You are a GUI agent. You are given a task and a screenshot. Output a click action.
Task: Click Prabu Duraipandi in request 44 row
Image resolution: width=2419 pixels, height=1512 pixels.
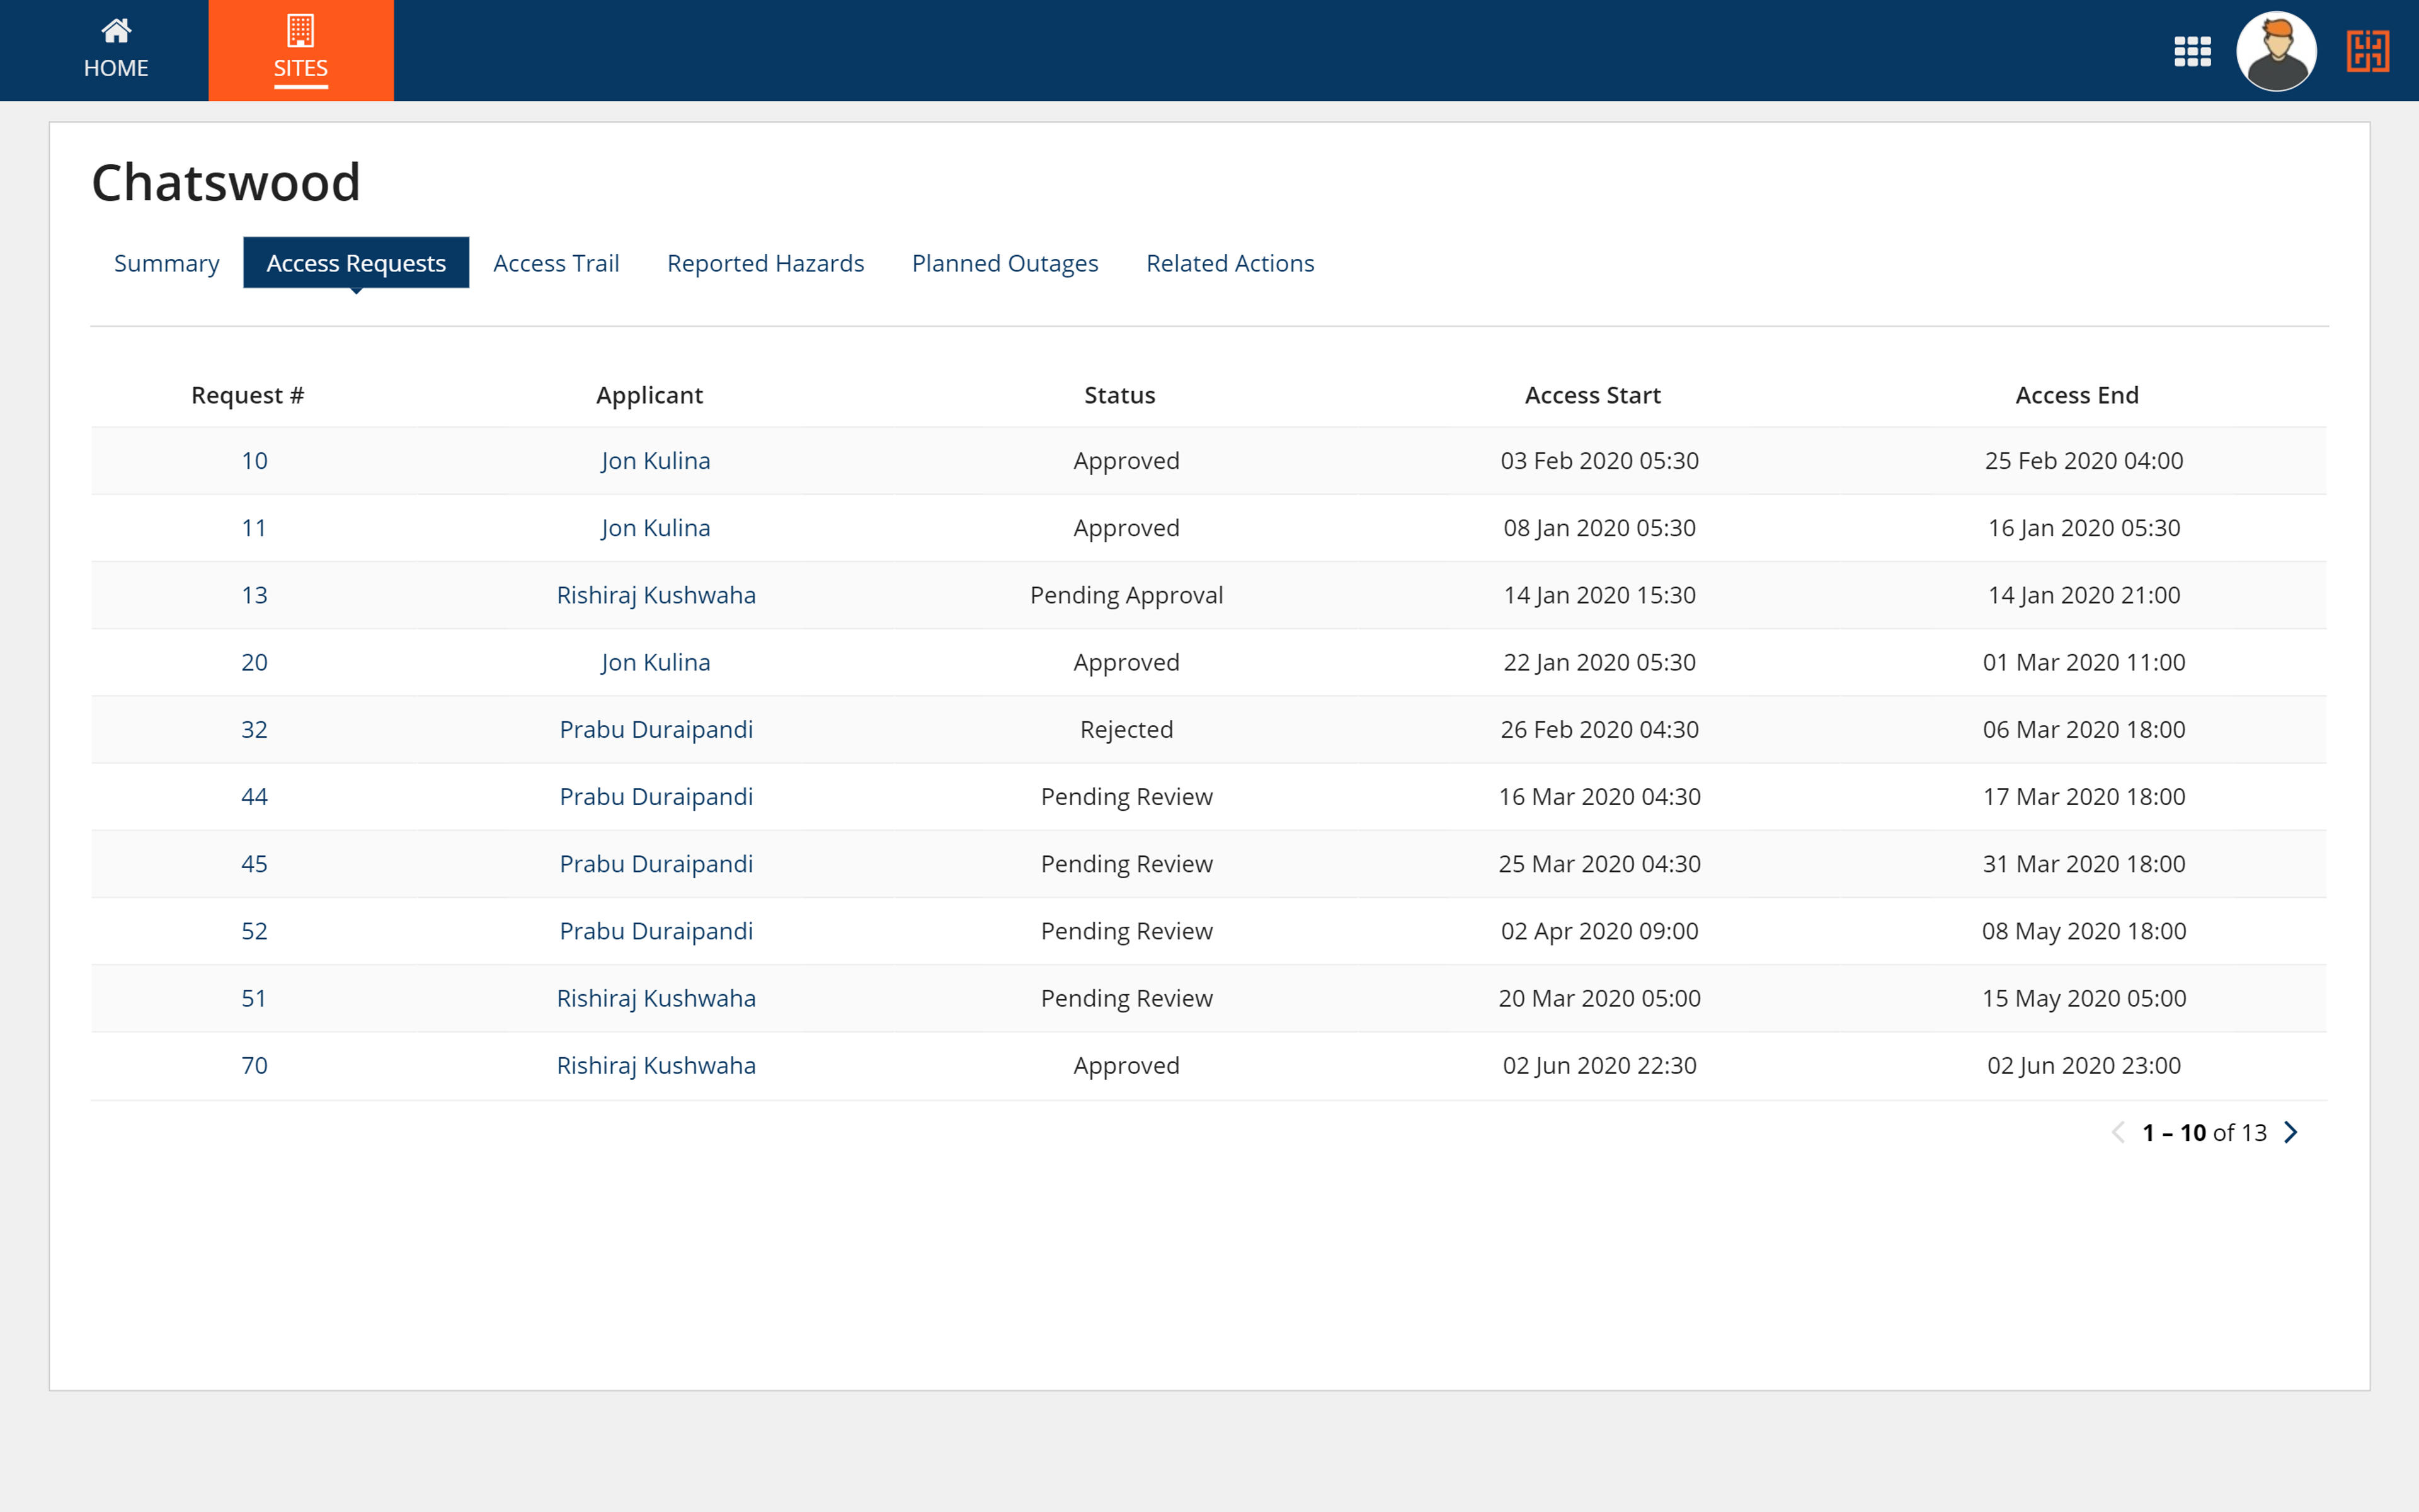(x=656, y=797)
